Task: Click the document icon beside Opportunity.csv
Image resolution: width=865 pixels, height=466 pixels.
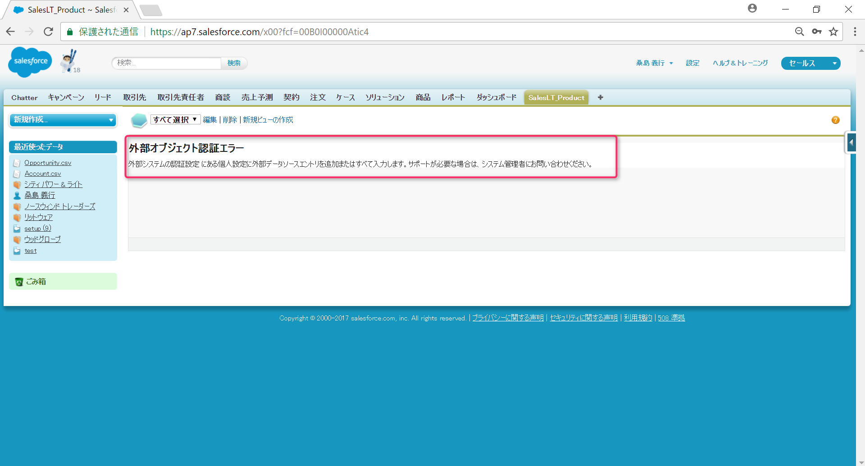Action: (17, 162)
